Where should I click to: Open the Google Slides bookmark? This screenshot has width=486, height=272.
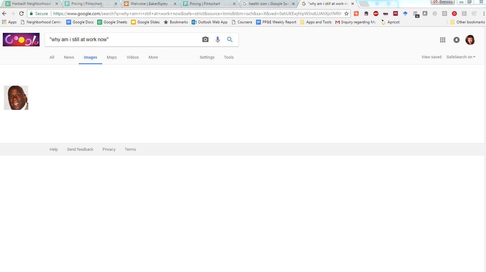(x=145, y=22)
